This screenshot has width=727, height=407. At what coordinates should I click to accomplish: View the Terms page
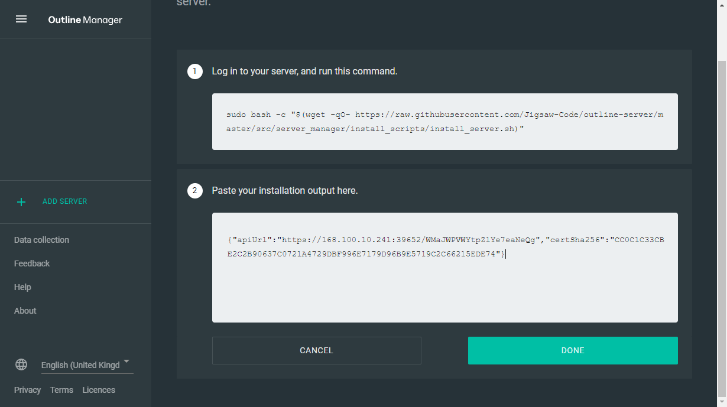point(61,389)
